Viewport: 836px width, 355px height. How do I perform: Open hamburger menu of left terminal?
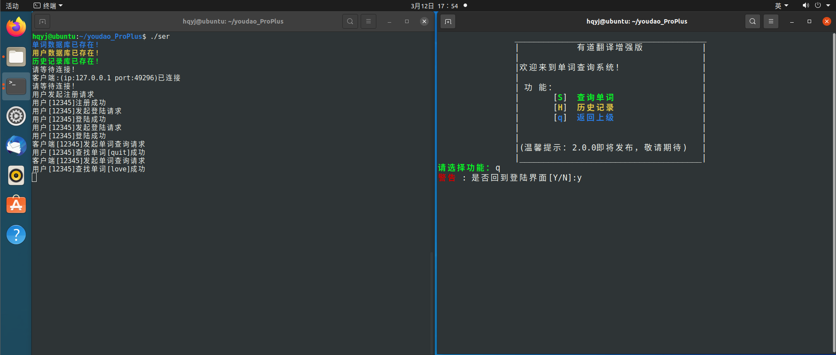pyautogui.click(x=369, y=21)
